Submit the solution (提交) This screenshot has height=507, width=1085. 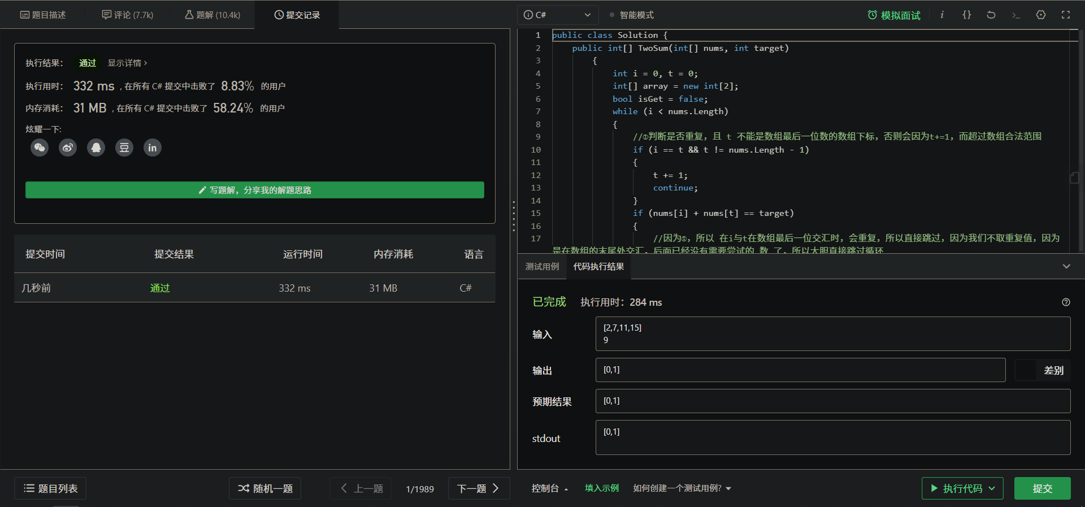1043,488
